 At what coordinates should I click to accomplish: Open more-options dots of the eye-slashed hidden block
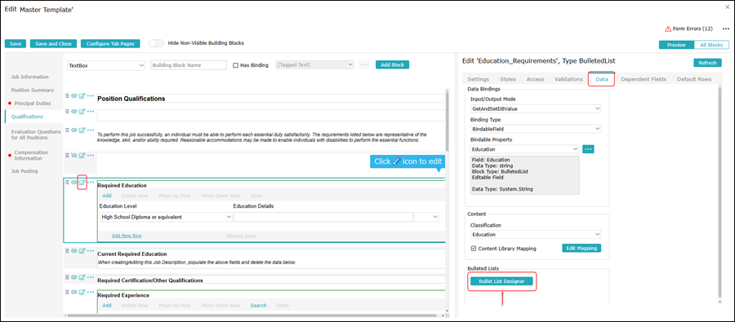pos(91,155)
